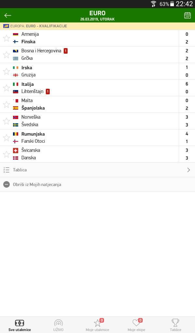Mark Norveška vs Švedska as favorite
195x333 pixels.
[x=6, y=121]
